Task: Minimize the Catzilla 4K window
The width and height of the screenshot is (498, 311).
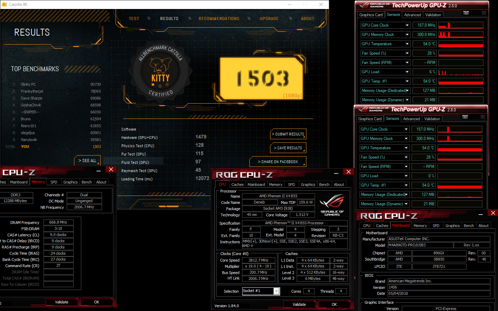Action: 290,4
